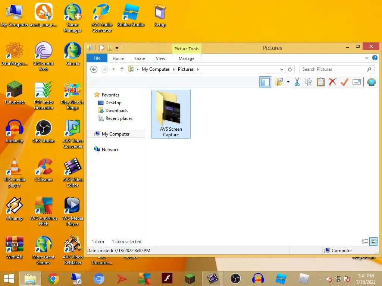382x286 pixels.
Task: Click the globe shell icon in toolbar
Action: tap(371, 82)
